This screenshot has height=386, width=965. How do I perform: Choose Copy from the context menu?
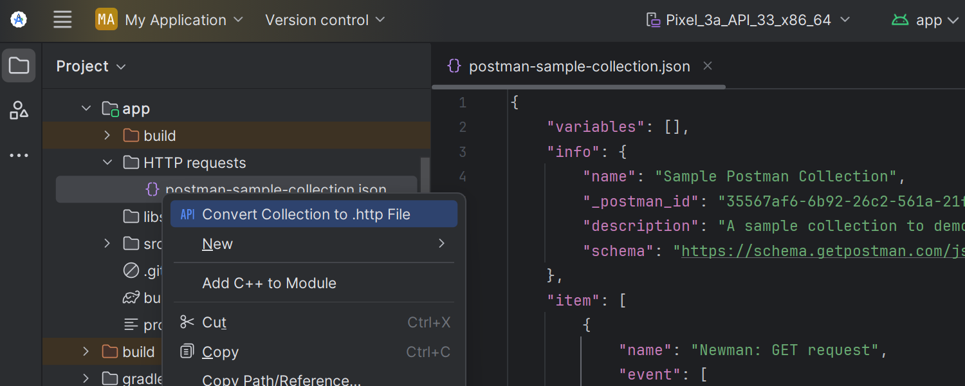(314, 352)
